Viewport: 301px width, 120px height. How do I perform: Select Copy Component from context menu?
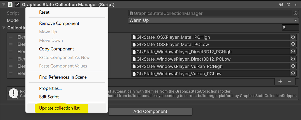click(57, 49)
